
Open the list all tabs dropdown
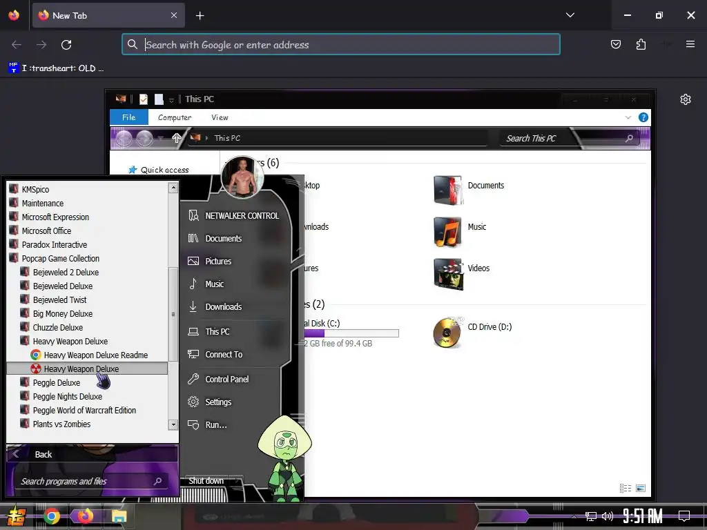[x=570, y=15]
